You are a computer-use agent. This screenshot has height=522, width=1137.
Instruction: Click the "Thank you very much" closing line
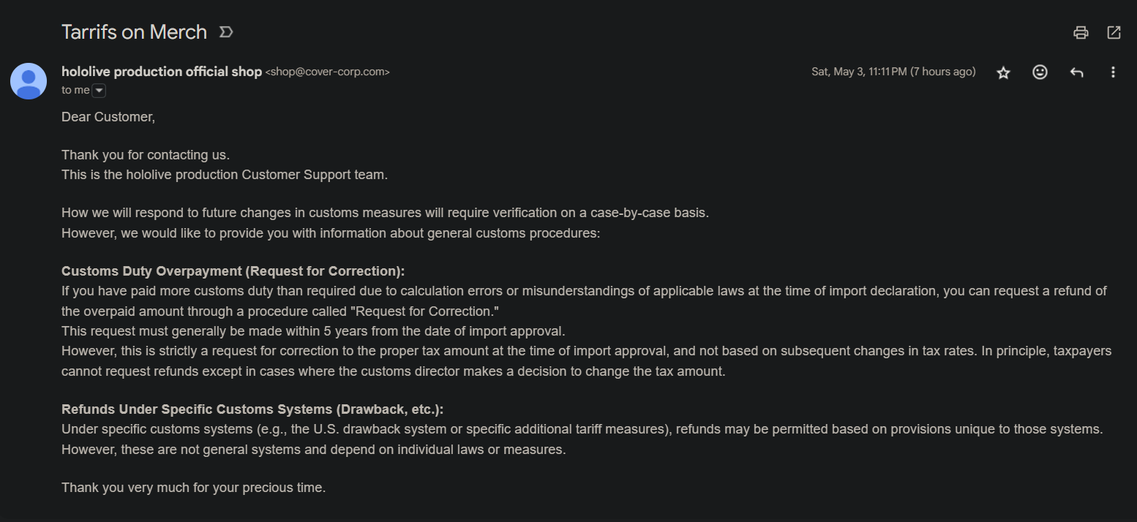coord(193,488)
